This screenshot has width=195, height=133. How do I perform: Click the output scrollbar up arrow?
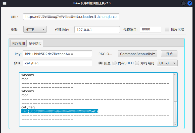point(175,74)
